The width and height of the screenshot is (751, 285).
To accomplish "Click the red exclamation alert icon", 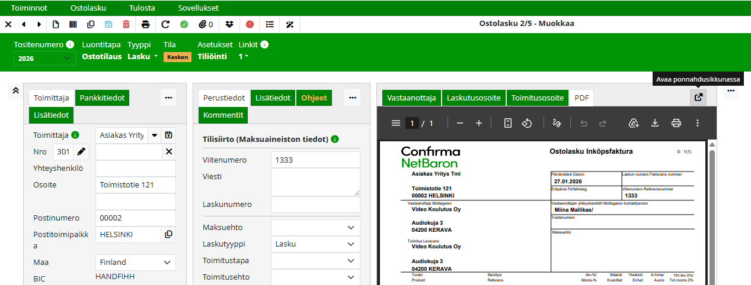I will click(250, 24).
